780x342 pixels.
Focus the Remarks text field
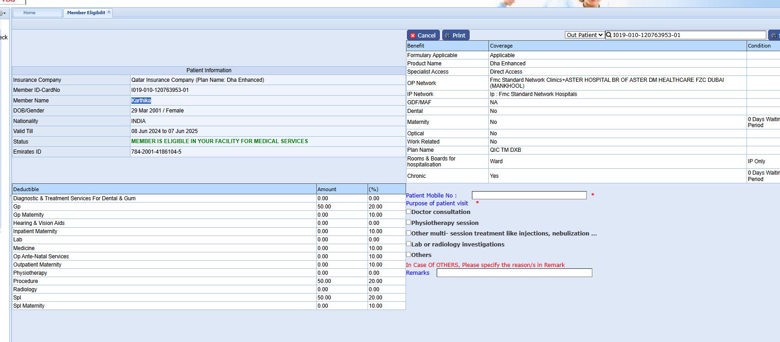pyautogui.click(x=514, y=273)
